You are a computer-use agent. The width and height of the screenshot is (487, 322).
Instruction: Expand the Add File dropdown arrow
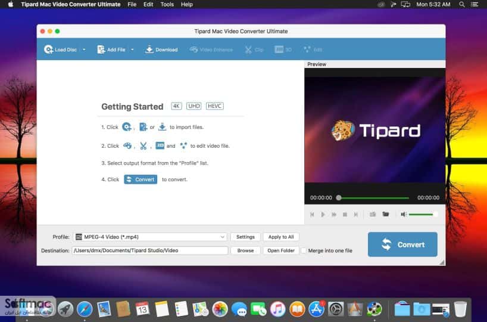coord(132,49)
